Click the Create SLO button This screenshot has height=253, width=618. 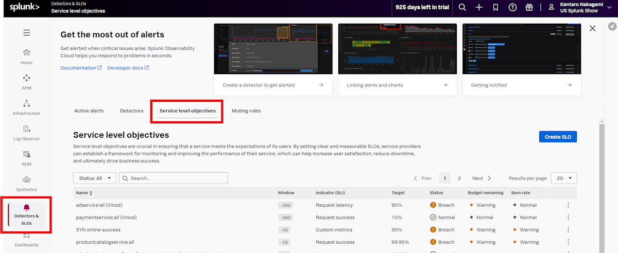click(558, 136)
